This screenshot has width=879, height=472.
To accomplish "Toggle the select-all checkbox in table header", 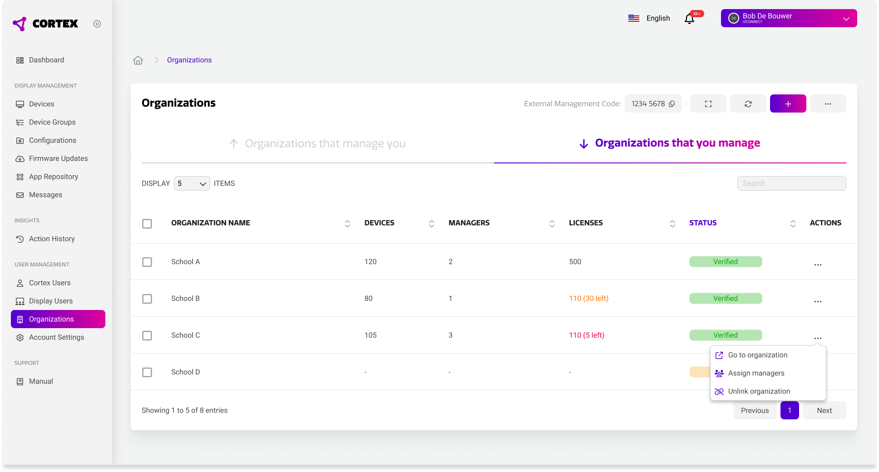I will tap(147, 223).
